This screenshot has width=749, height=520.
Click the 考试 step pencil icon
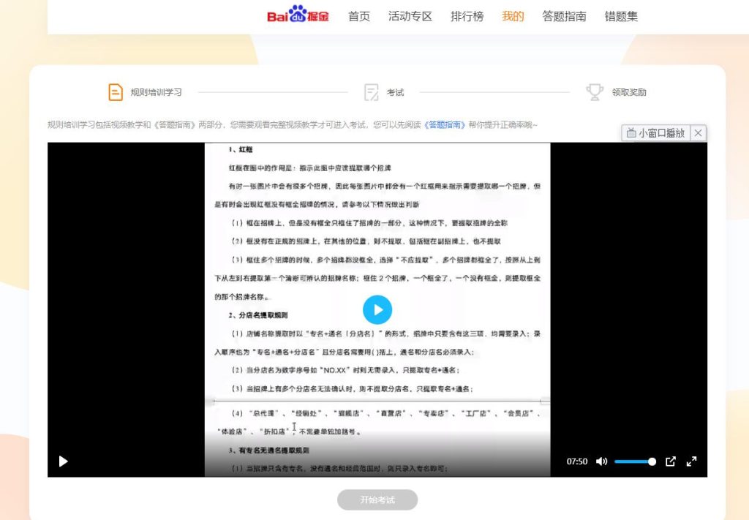tap(371, 92)
